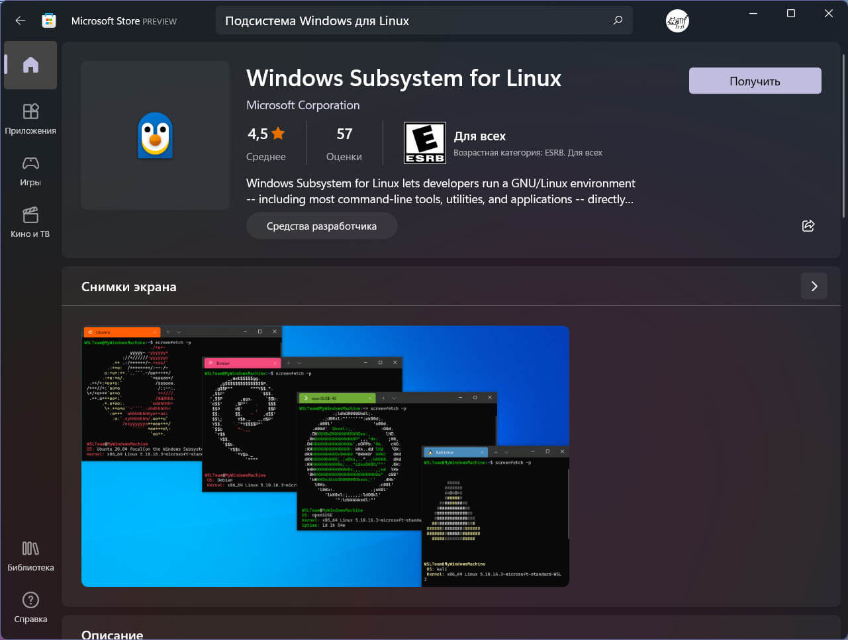Close the Microsoft Store window

[x=829, y=13]
